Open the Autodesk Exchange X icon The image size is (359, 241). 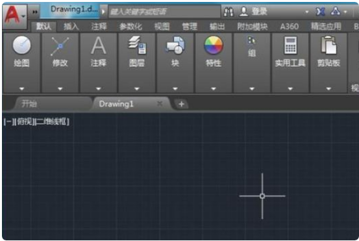(x=320, y=12)
